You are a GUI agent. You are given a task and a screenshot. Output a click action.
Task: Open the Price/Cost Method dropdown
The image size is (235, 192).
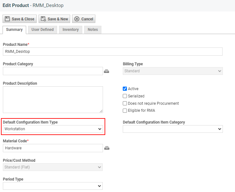(x=53, y=167)
